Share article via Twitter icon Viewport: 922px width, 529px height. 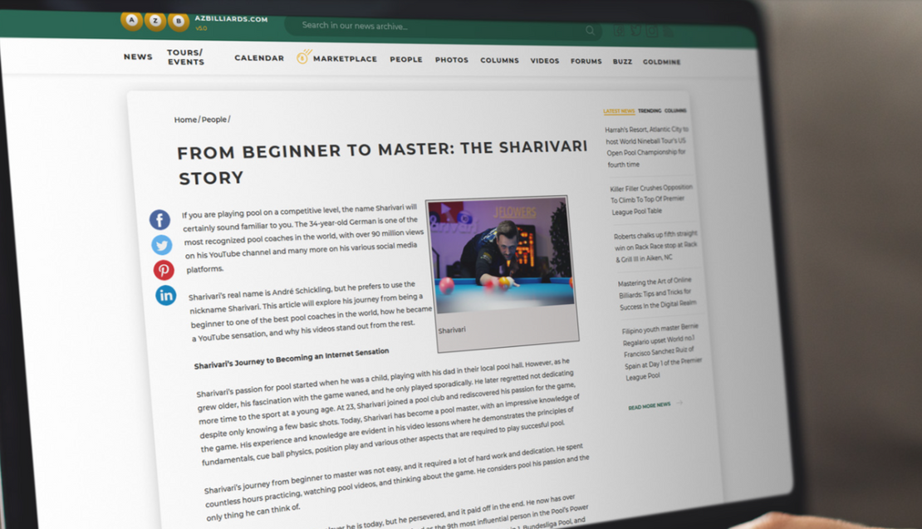click(x=162, y=245)
